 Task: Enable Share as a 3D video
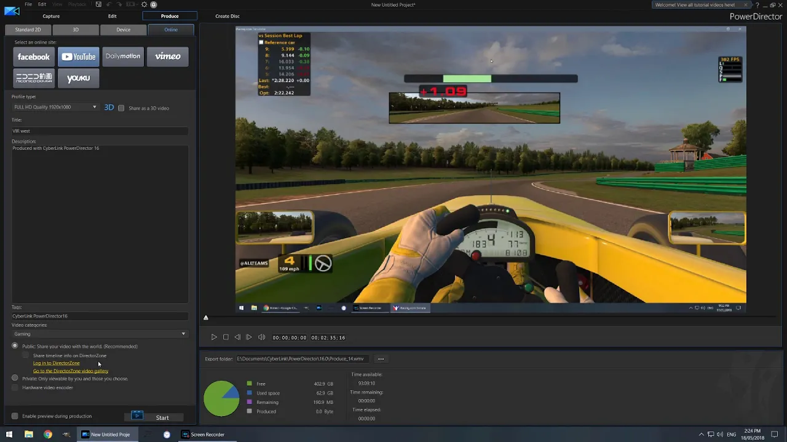[x=121, y=108]
